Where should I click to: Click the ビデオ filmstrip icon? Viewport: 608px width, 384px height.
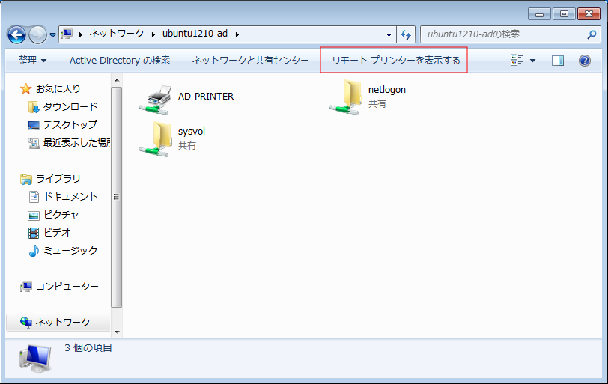pyautogui.click(x=34, y=233)
